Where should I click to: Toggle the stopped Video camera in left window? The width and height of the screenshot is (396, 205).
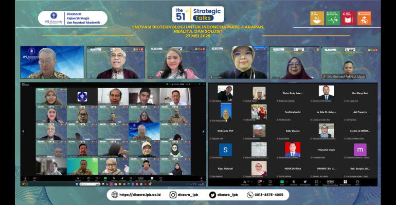pyautogui.click(x=34, y=179)
